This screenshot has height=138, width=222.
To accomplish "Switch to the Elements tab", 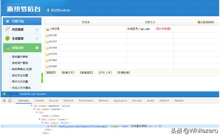I will pos(24,100).
